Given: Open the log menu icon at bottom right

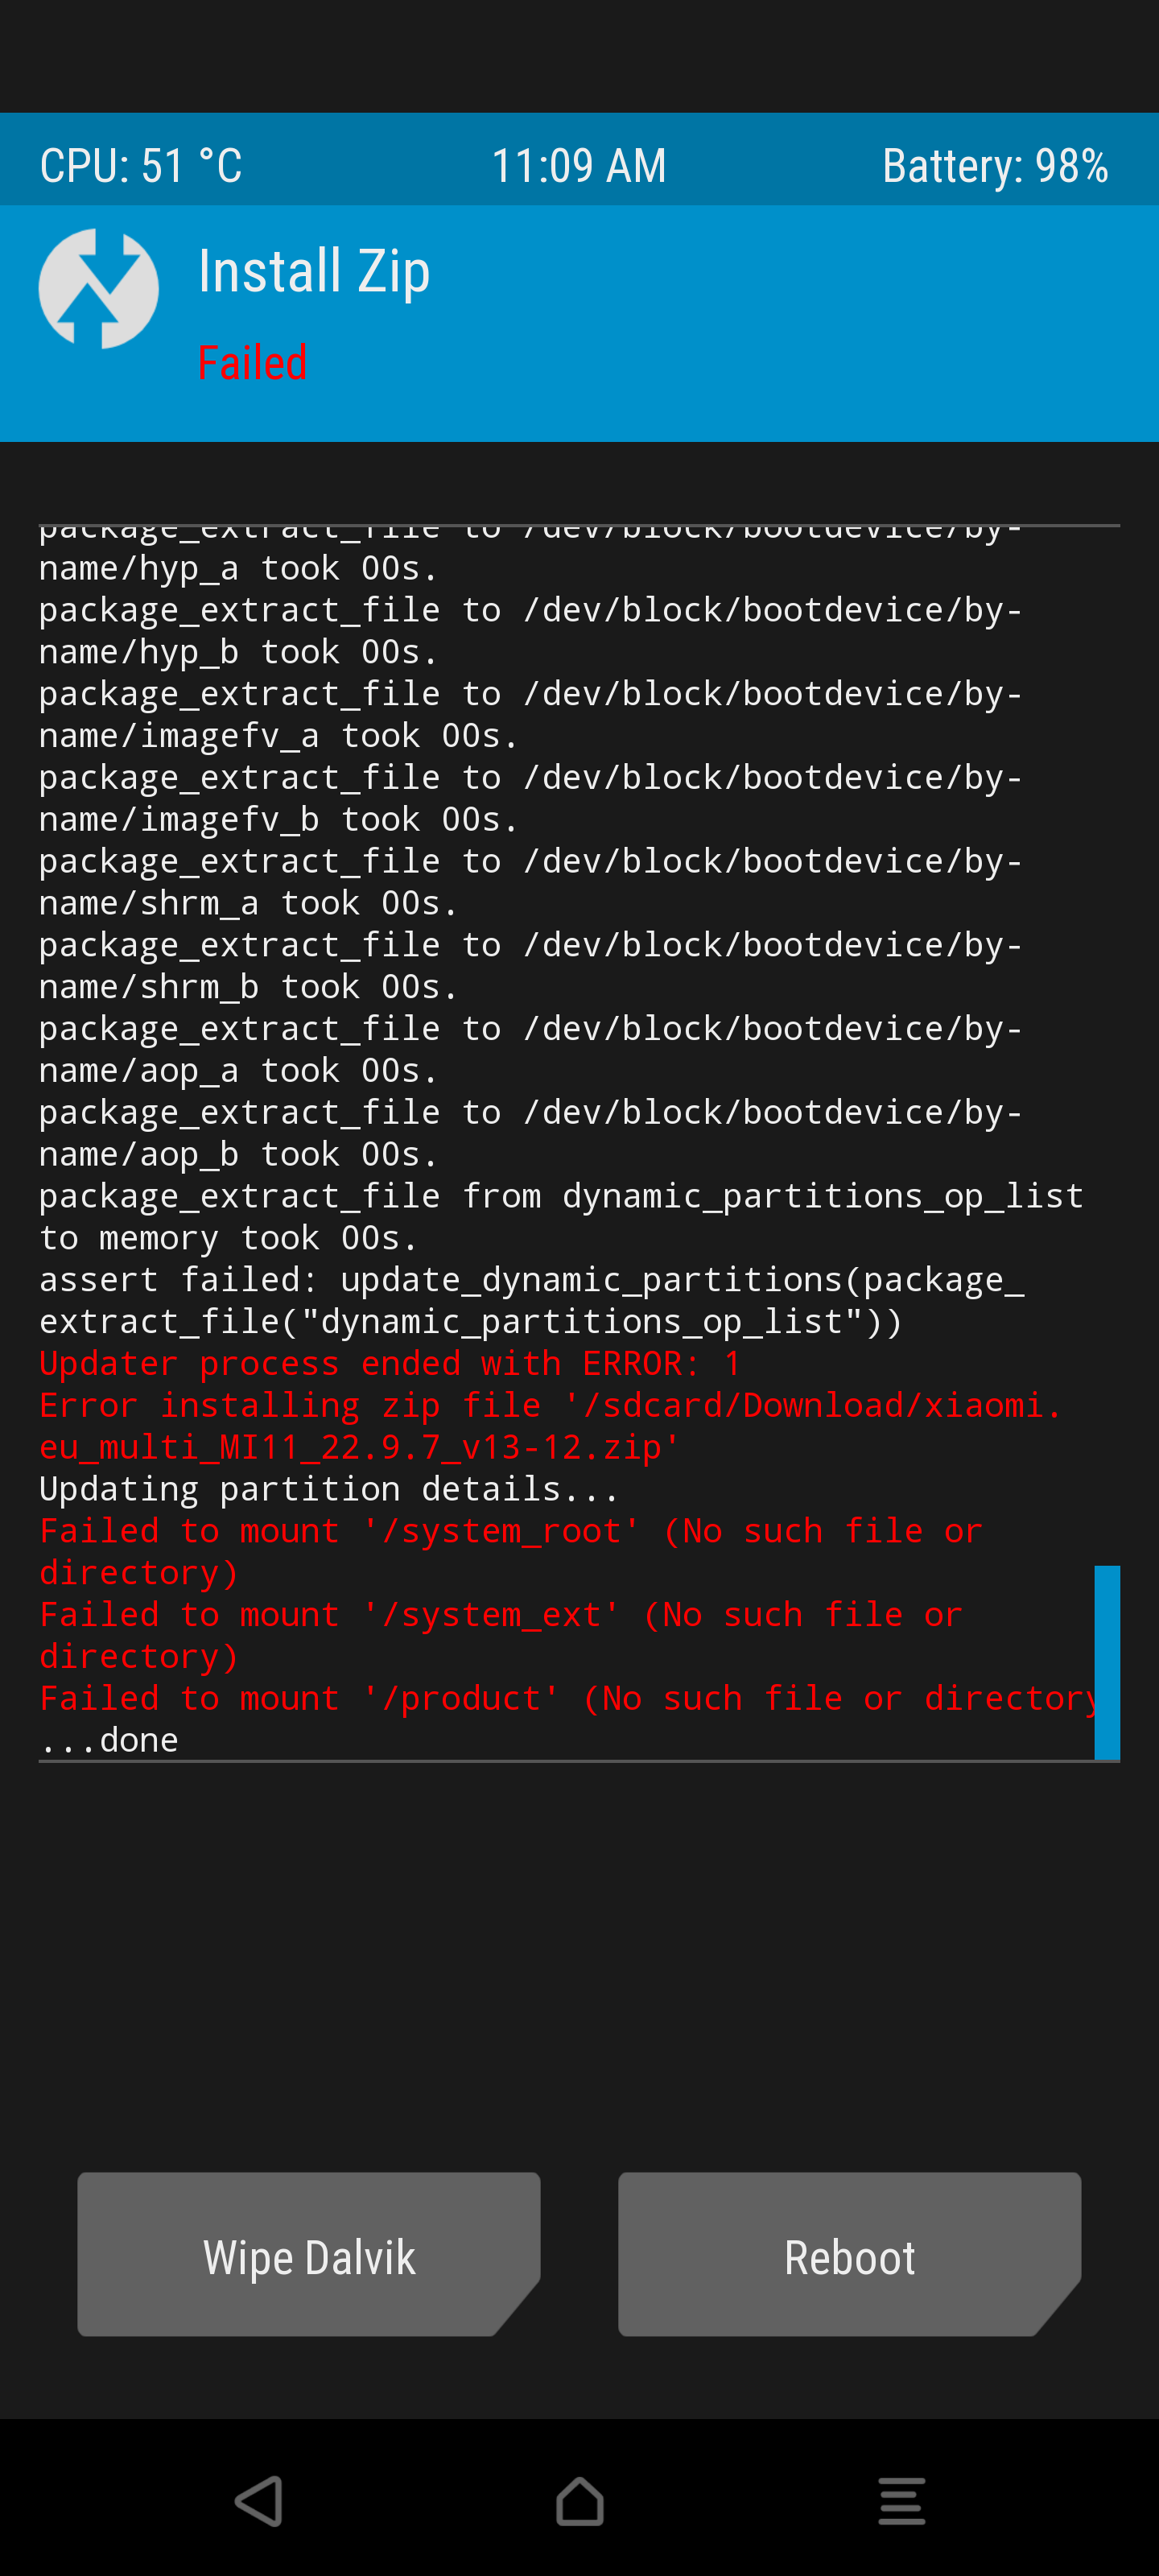Looking at the screenshot, I should [x=901, y=2501].
